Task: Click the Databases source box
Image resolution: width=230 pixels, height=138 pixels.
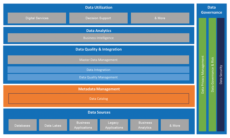Action: 23,125
